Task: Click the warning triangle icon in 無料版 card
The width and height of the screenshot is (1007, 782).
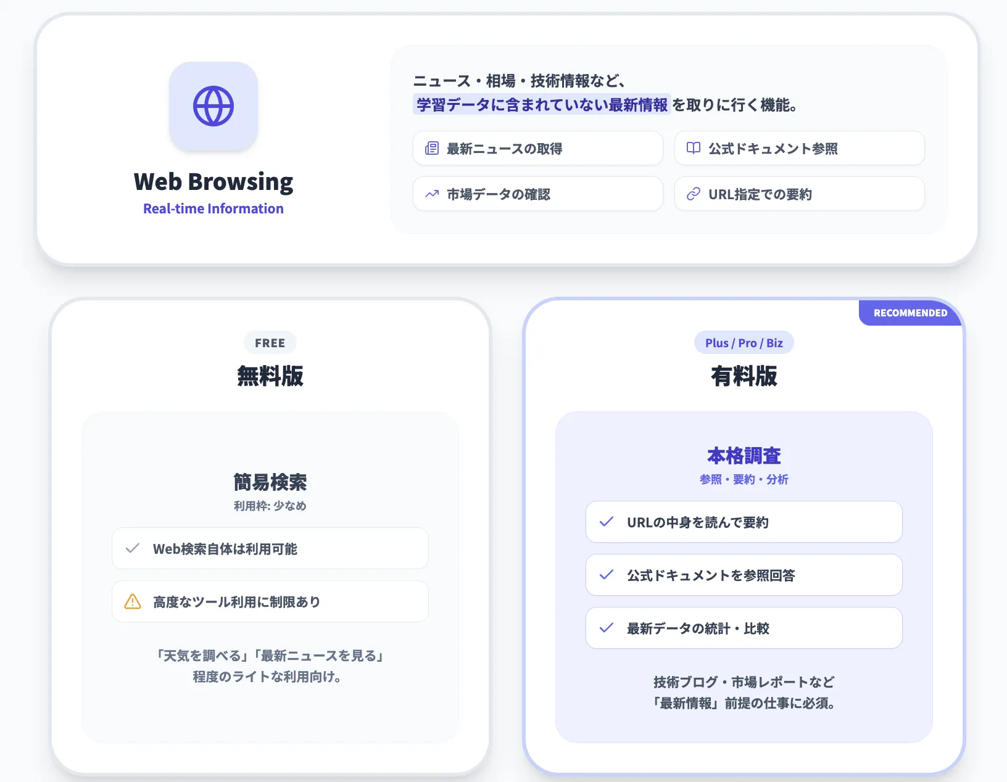Action: click(x=132, y=601)
